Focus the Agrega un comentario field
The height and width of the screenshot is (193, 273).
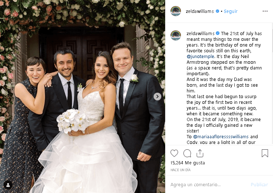pyautogui.click(x=209, y=184)
